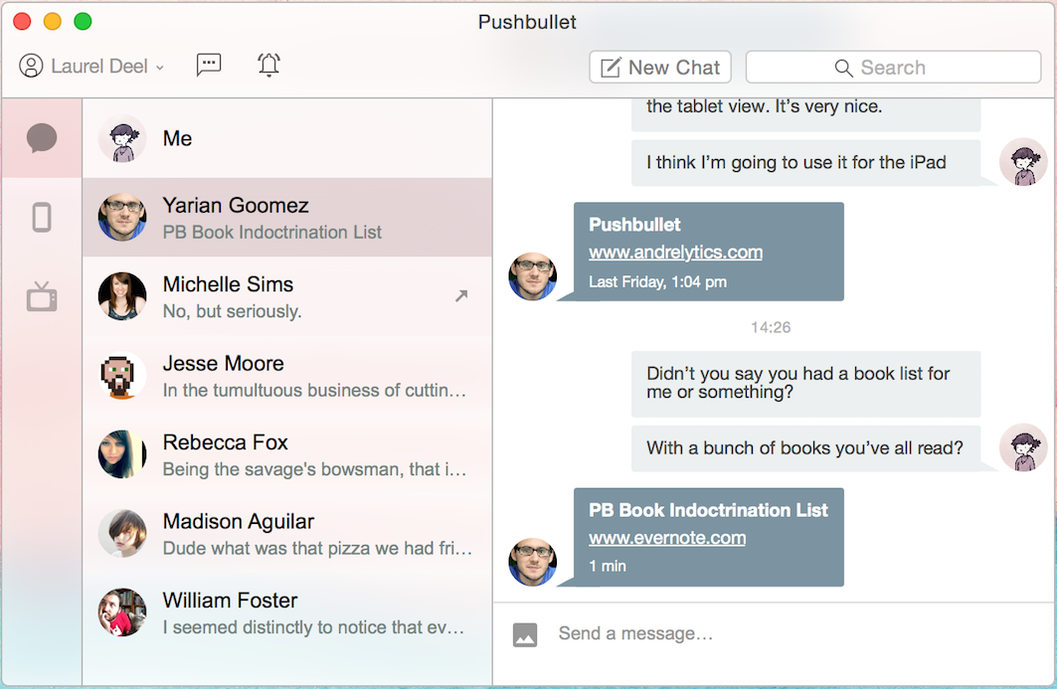Click the green window zoom button
The height and width of the screenshot is (689, 1057).
point(83,22)
